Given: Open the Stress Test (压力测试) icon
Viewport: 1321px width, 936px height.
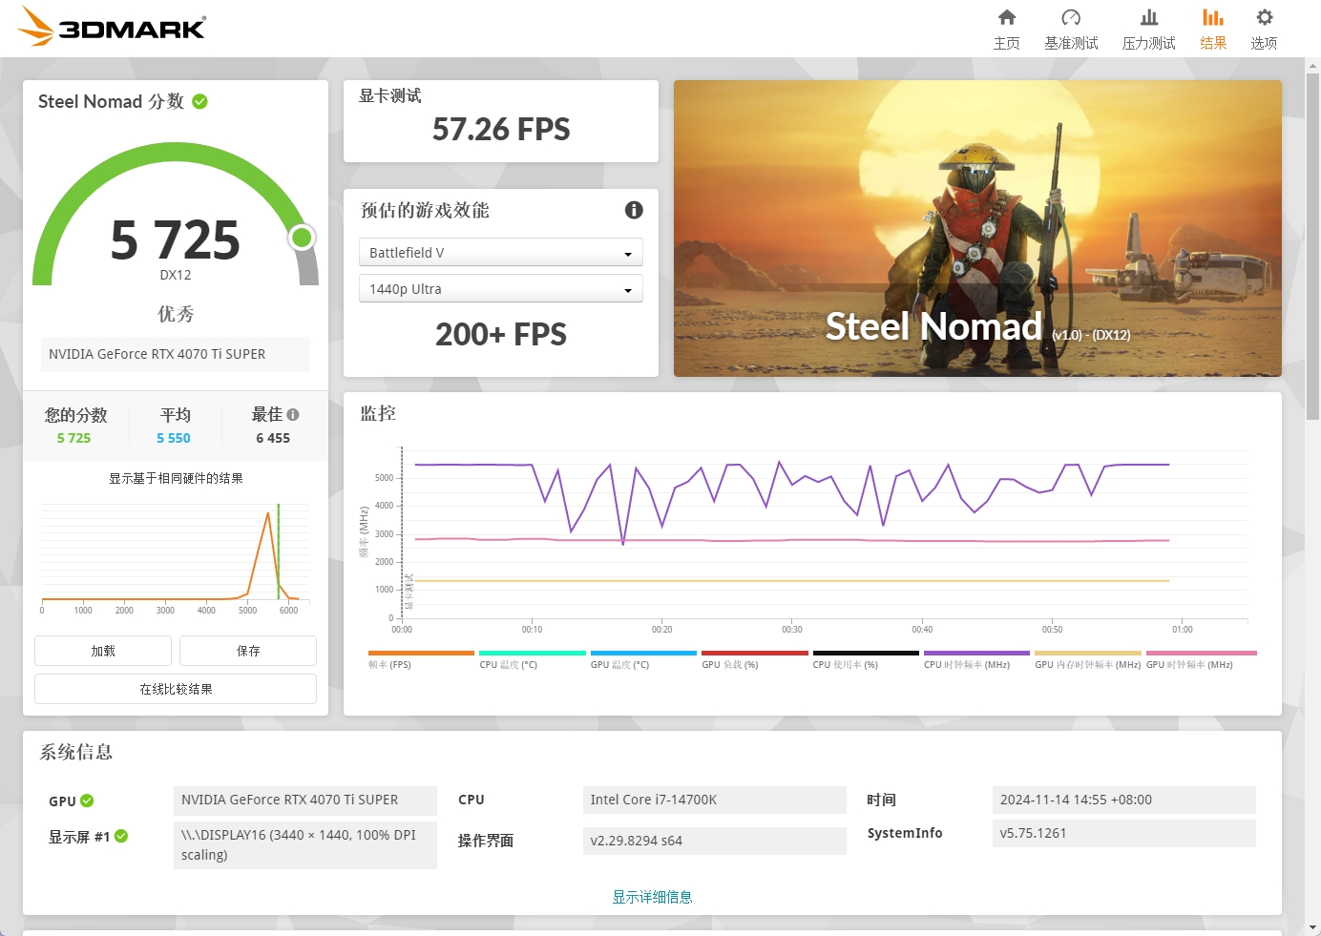Looking at the screenshot, I should [1148, 18].
